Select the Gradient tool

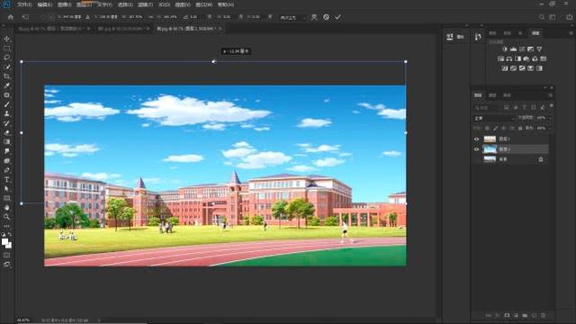pyautogui.click(x=6, y=142)
